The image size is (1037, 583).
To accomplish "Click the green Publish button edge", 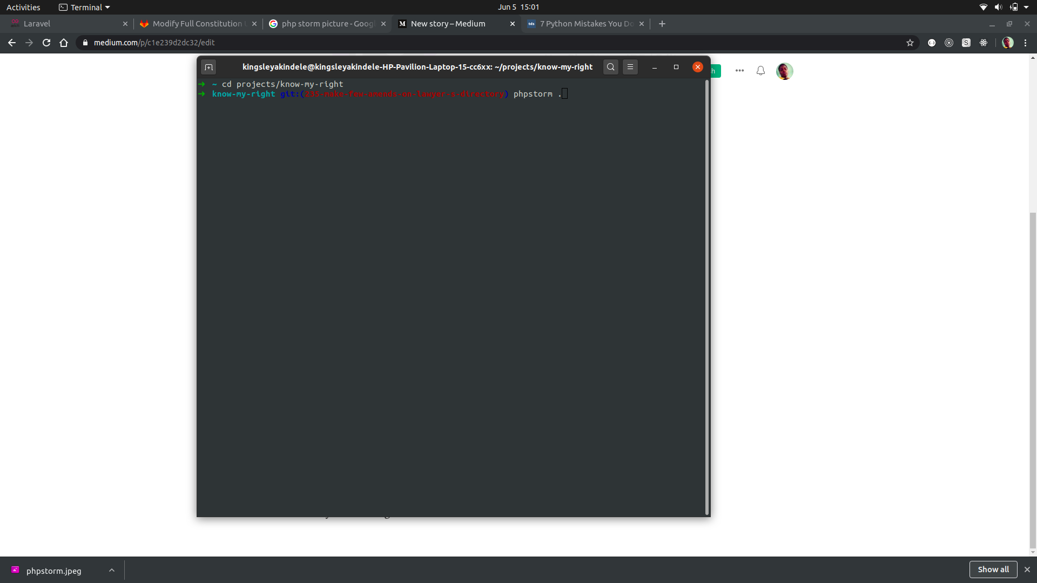I will point(716,71).
